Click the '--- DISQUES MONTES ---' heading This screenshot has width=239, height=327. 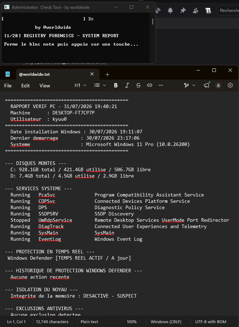pos(36,163)
